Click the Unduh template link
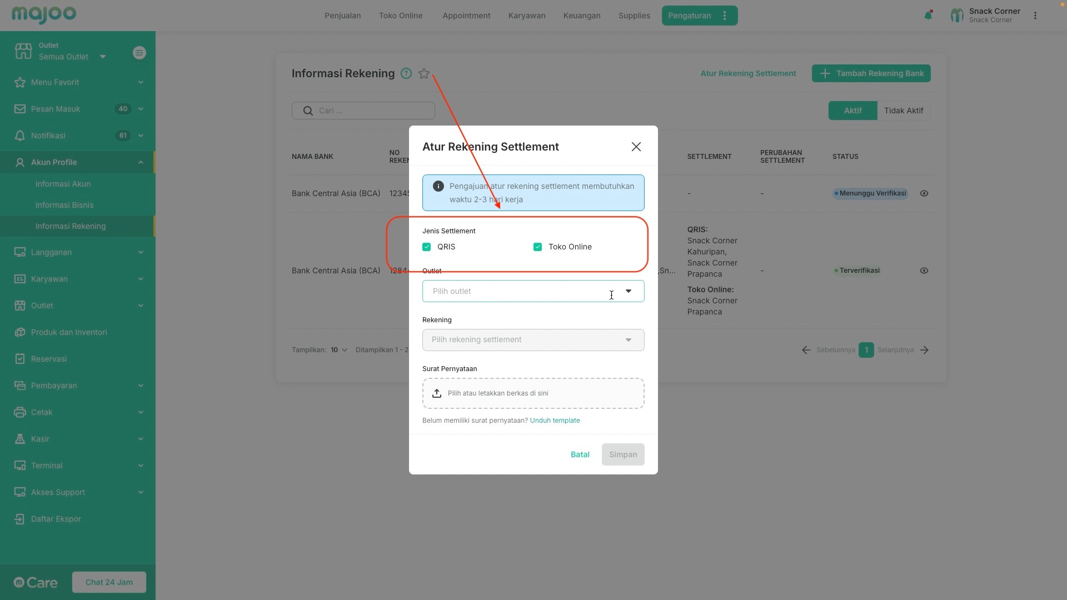This screenshot has height=600, width=1067. click(555, 421)
